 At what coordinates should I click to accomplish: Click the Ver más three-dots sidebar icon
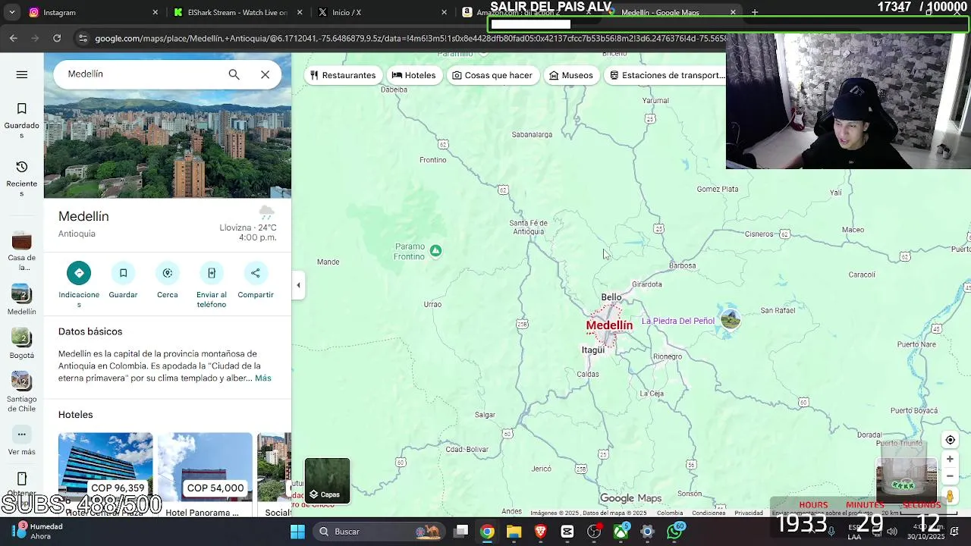(x=22, y=435)
